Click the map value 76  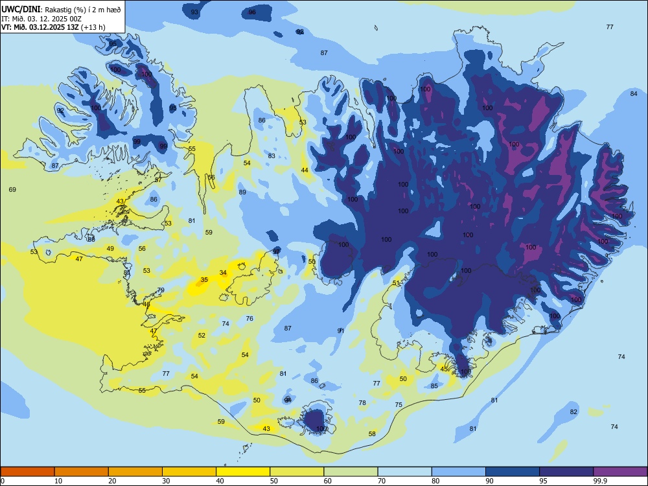coord(249,319)
